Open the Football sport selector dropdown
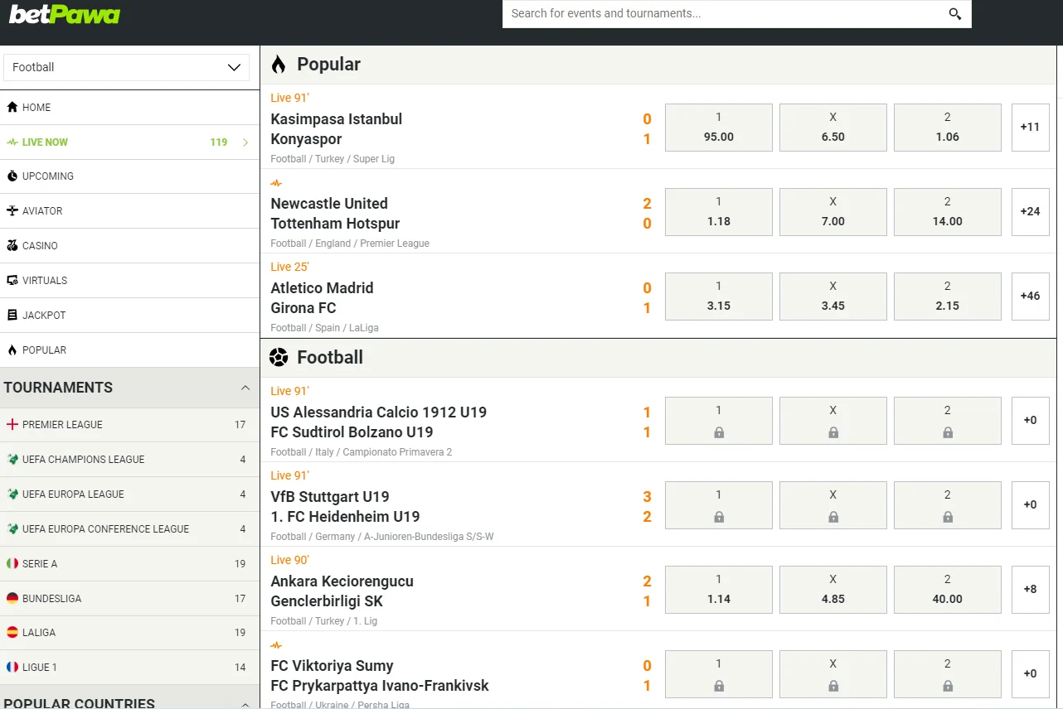The width and height of the screenshot is (1063, 709). [126, 67]
